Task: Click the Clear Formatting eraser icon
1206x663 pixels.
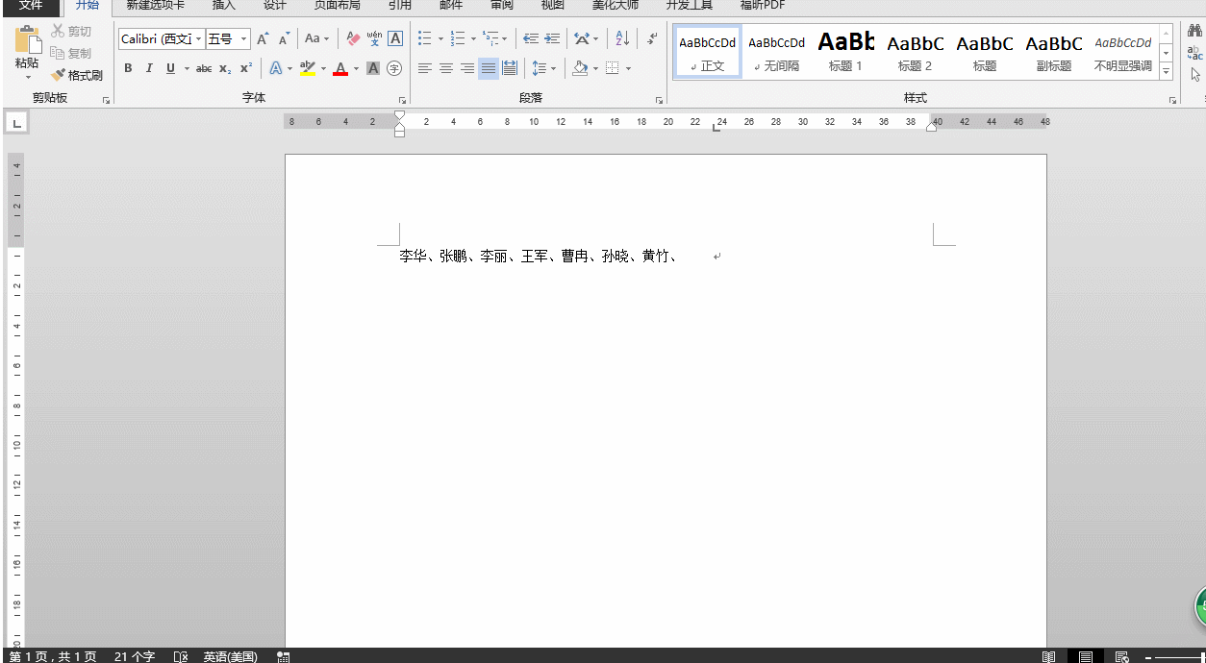Action: 353,39
